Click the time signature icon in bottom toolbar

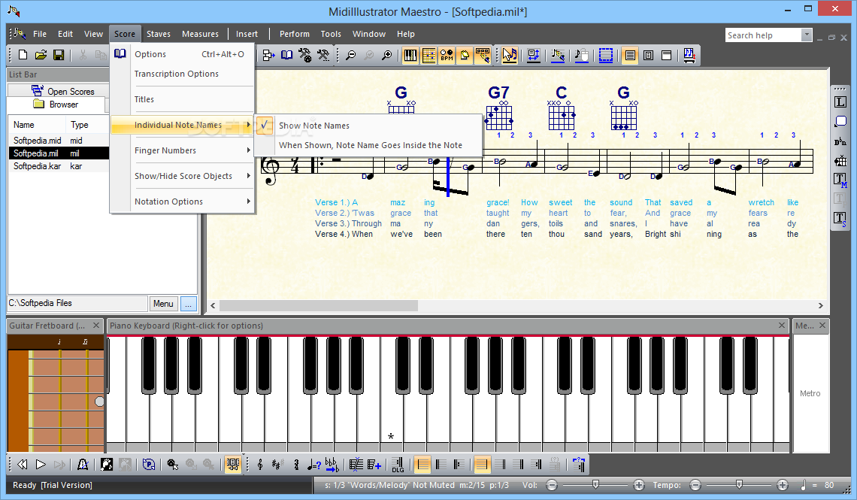[x=296, y=465]
